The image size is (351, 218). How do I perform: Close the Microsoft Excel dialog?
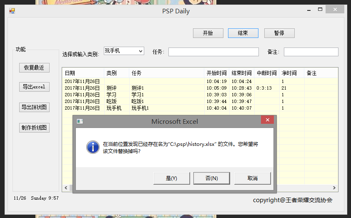[267, 120]
